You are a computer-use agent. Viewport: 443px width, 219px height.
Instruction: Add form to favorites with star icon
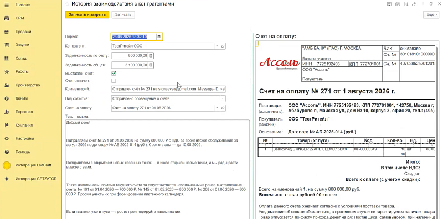tap(67, 4)
